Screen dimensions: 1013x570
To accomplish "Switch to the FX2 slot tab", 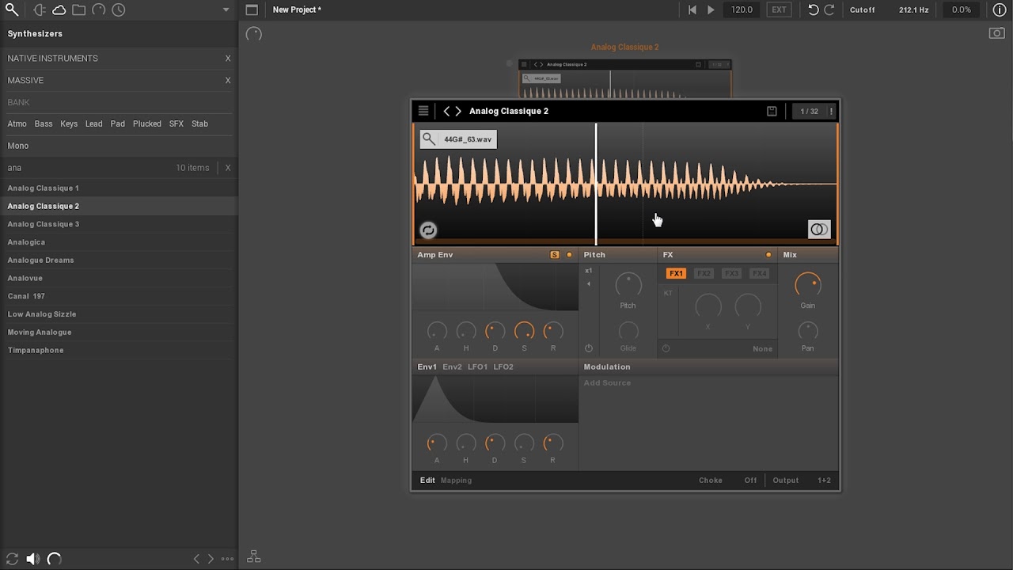I will point(704,274).
